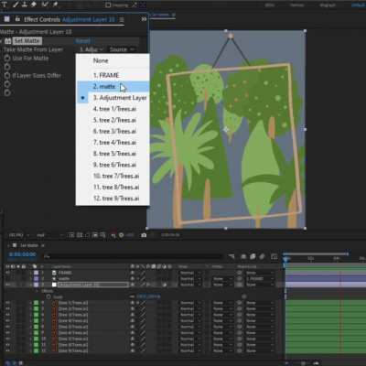Click the Effect Controls panel tab
This screenshot has height=366, width=366.
click(x=70, y=19)
